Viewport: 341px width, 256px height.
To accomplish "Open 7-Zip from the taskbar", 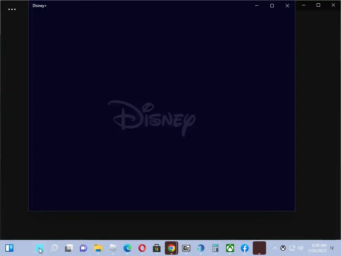I will (x=186, y=248).
